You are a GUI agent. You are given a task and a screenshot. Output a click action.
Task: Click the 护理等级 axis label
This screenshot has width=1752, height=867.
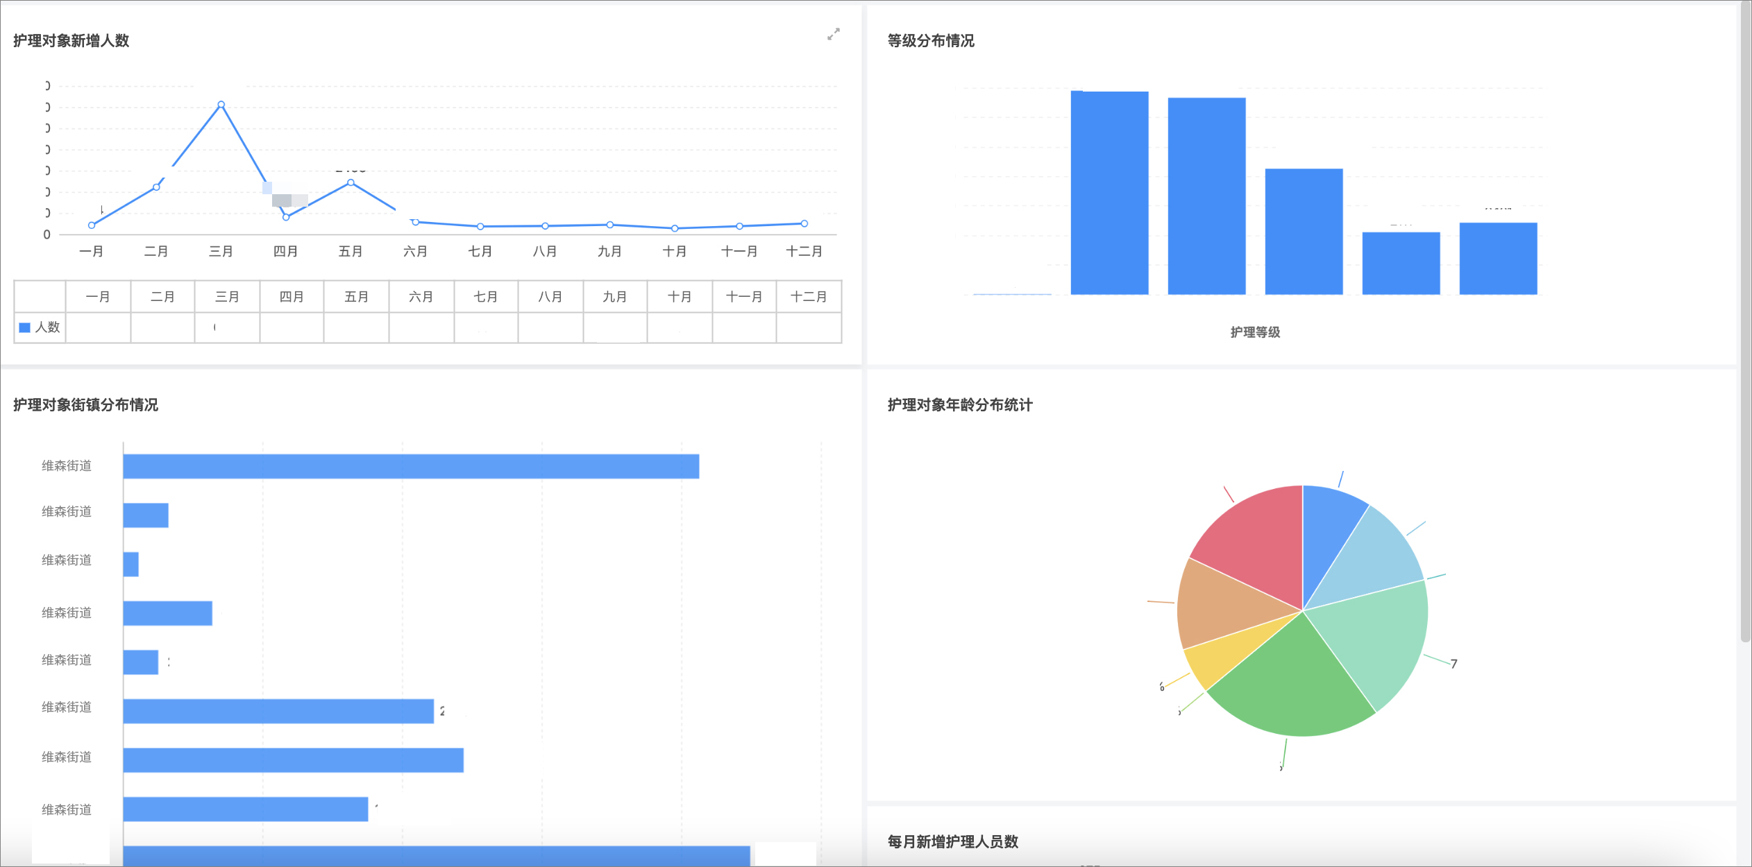(x=1256, y=332)
